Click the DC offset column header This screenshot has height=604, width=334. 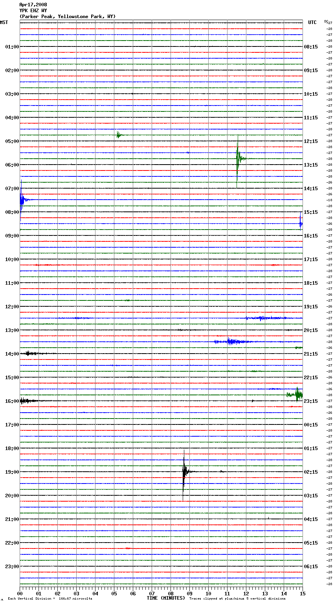tap(326, 21)
